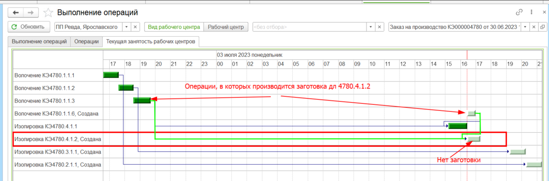This screenshot has width=549, height=181.
Task: Select the Изолировка КЭ4780.4.1.1 dark green bar
Action: 458,126
